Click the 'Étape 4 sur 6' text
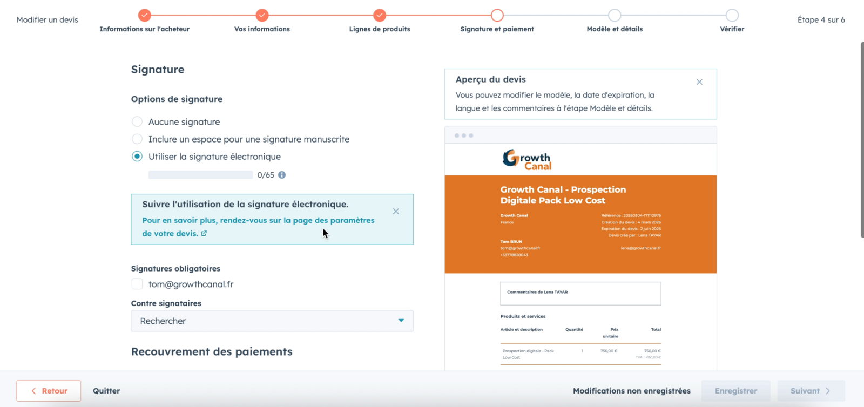This screenshot has width=864, height=407. (821, 19)
